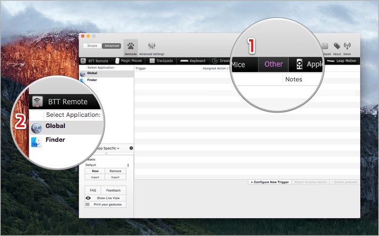Open the Gestures paw toolbar section

[131, 48]
